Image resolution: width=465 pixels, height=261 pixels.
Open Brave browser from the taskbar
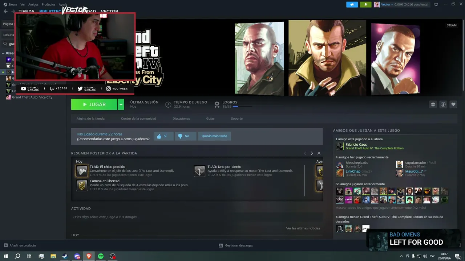[89, 256]
